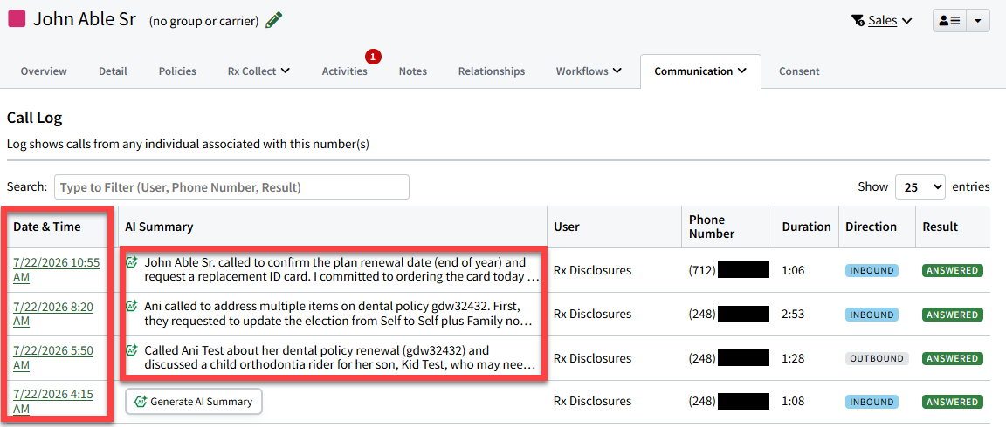Open the Communication dropdown tab
This screenshot has width=1006, height=427.
pos(700,71)
